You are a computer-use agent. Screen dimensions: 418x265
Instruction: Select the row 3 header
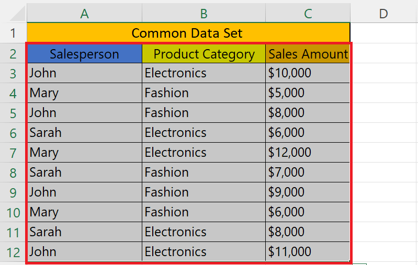pos(13,73)
